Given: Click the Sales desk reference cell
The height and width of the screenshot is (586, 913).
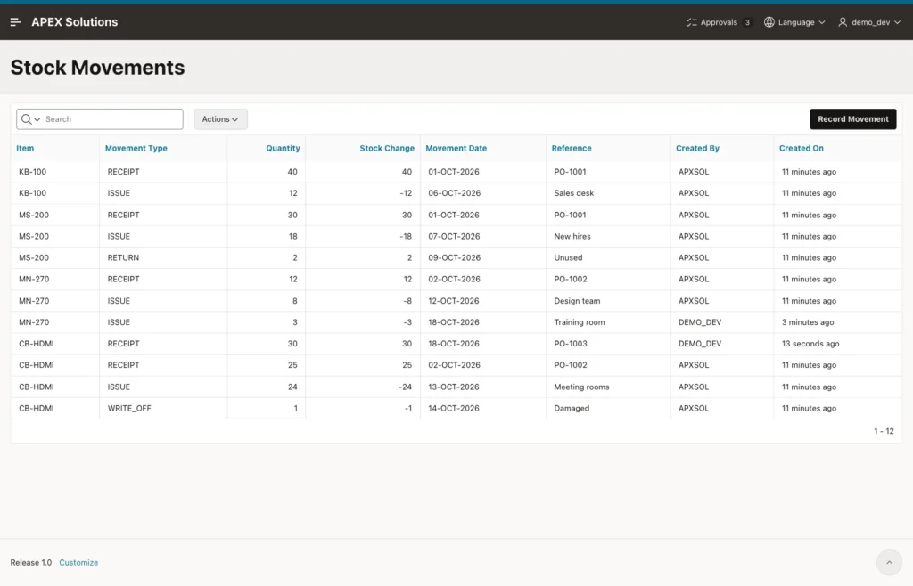Looking at the screenshot, I should point(608,193).
